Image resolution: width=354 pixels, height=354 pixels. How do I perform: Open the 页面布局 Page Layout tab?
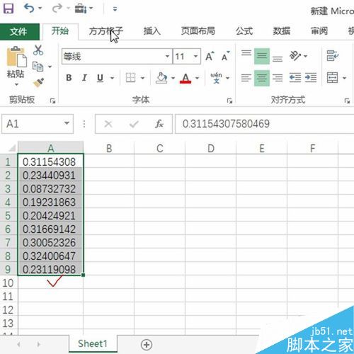(x=198, y=31)
